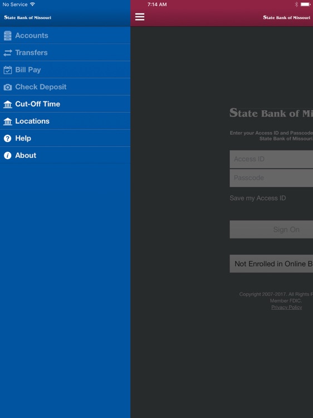Click the Help question mark icon
This screenshot has height=418, width=313.
pyautogui.click(x=8, y=138)
